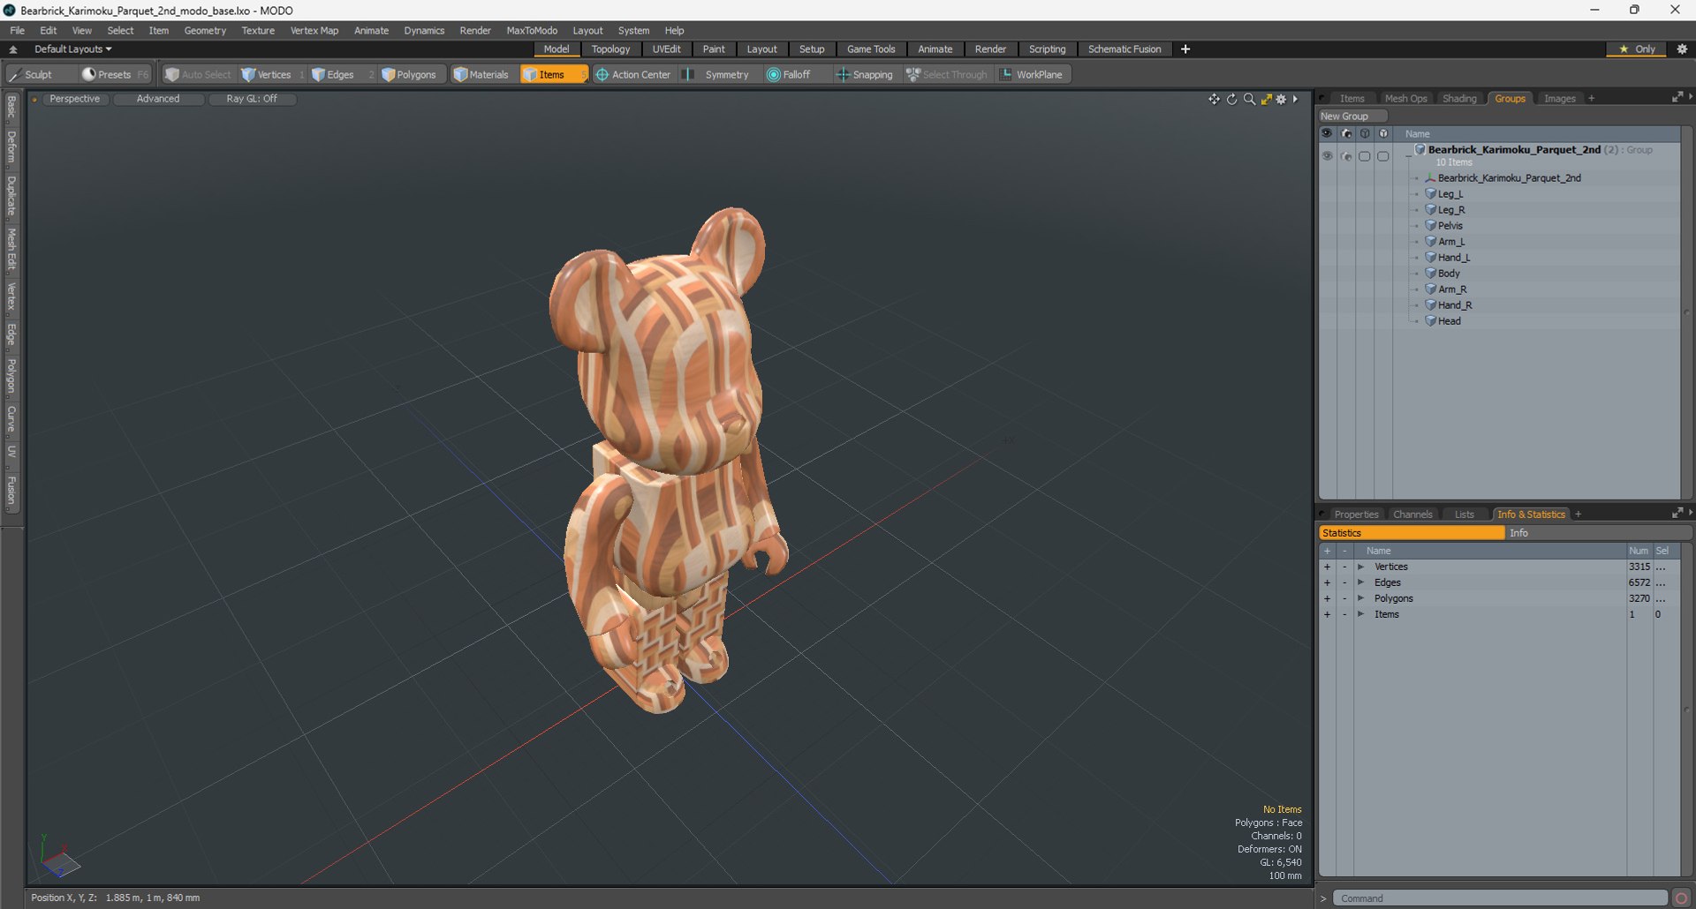Open the Default Layouts dropdown
The width and height of the screenshot is (1696, 909).
tap(73, 49)
